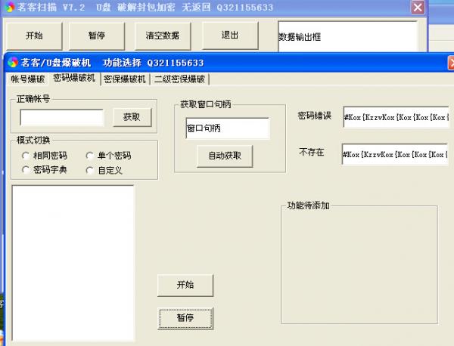Switch to the 帐号爆破 tab
This screenshot has width=454, height=346.
pyautogui.click(x=28, y=79)
